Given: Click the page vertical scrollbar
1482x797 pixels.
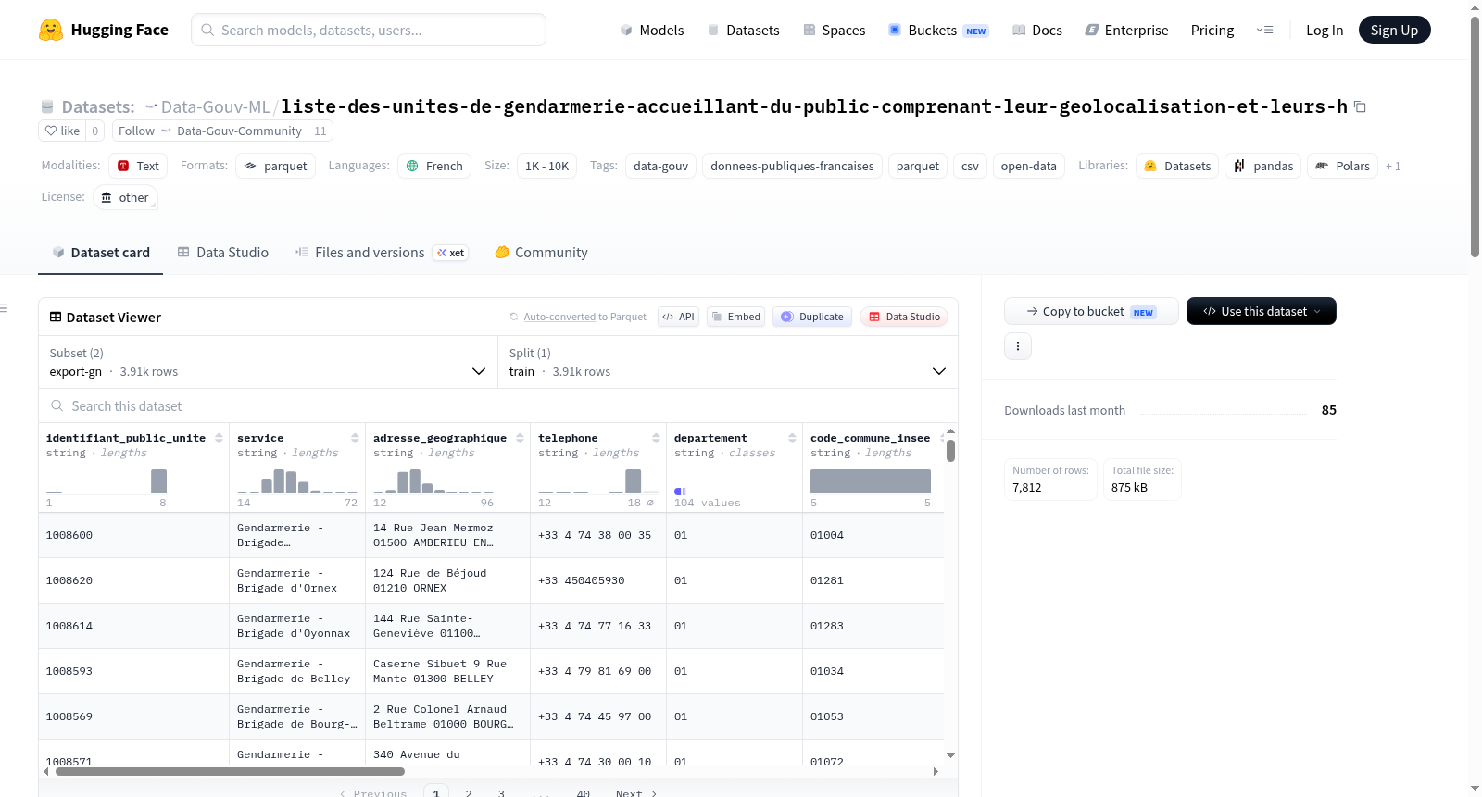Looking at the screenshot, I should (x=1475, y=137).
